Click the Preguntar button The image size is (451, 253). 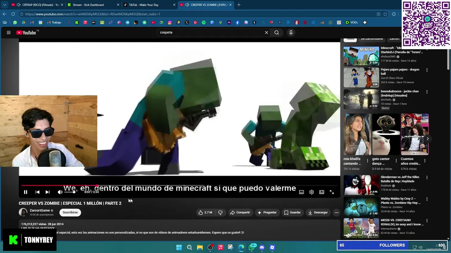coord(267,213)
